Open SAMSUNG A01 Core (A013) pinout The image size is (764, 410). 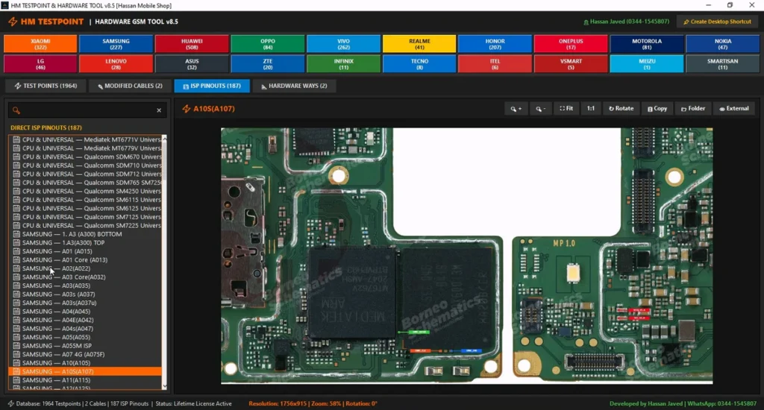click(86, 260)
